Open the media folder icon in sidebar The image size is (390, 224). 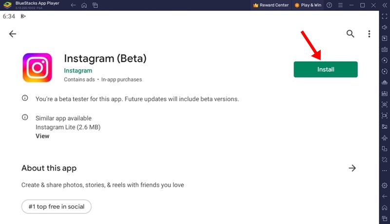point(385,127)
